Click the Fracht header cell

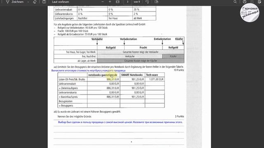143,48
